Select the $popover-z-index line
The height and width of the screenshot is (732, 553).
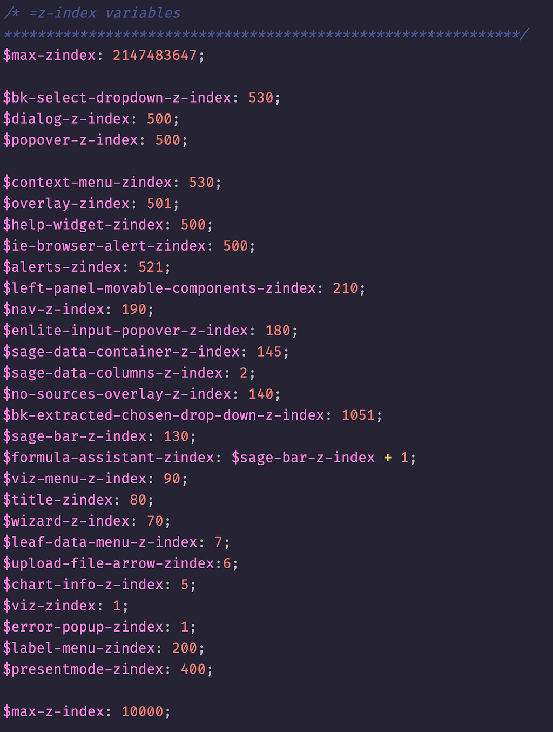tap(95, 140)
